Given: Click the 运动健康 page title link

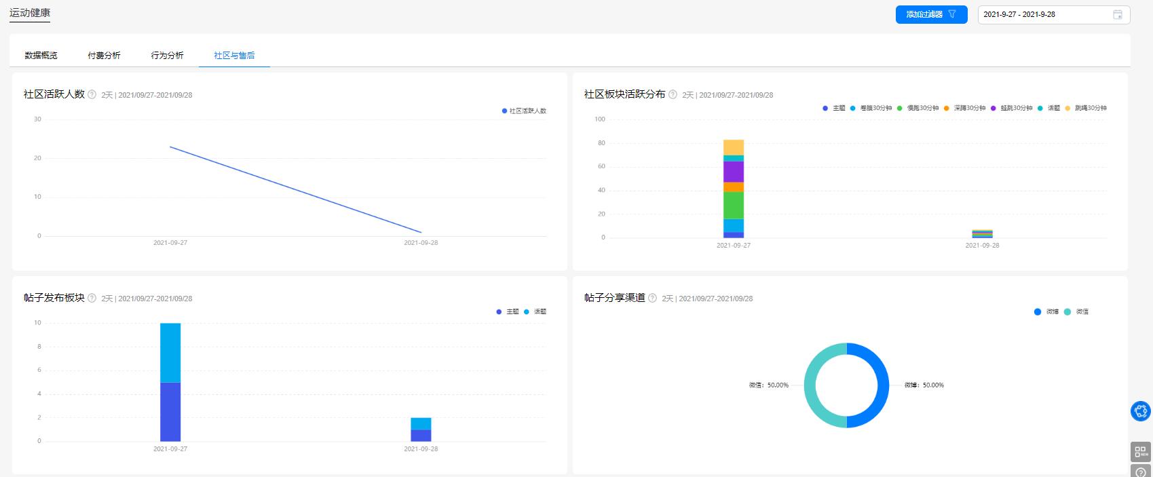Looking at the screenshot, I should [30, 13].
